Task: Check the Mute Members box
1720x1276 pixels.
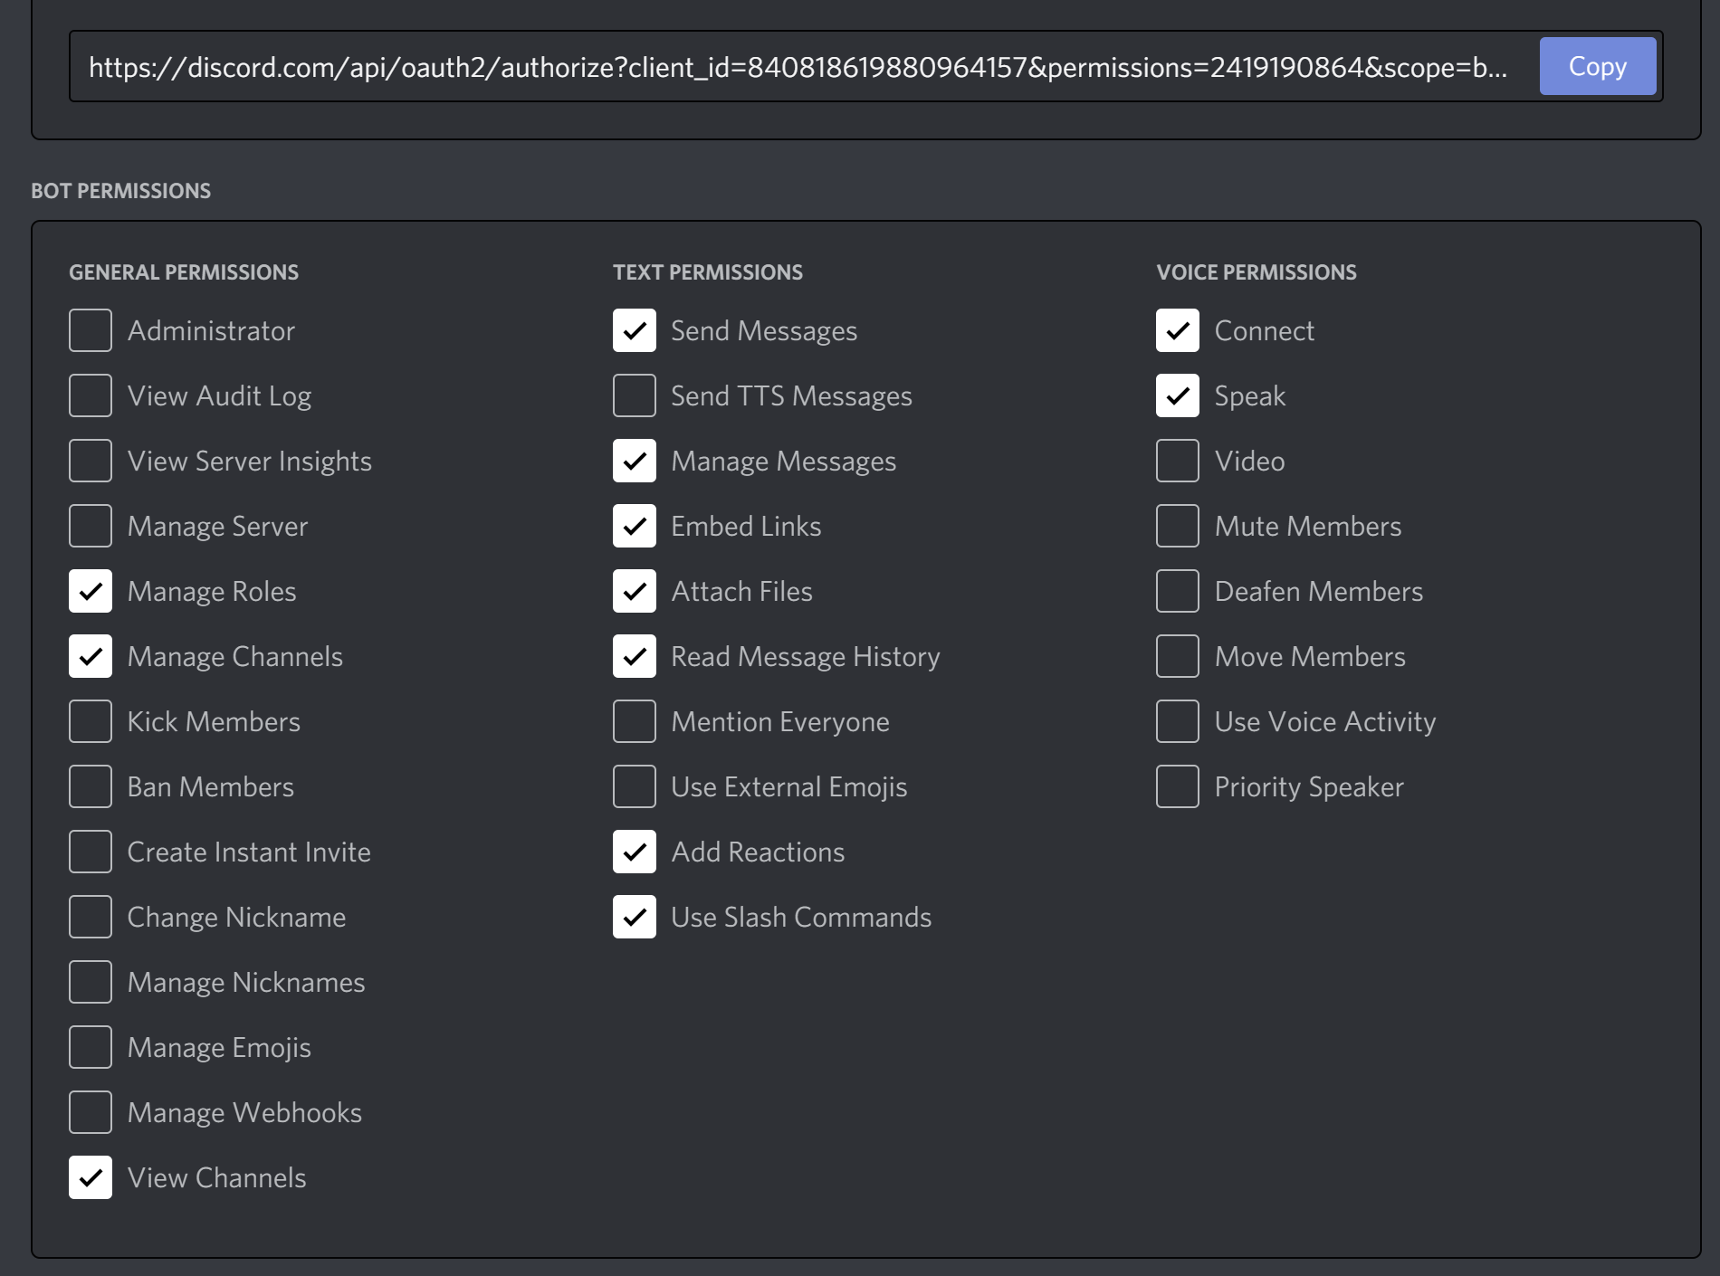Action: pyautogui.click(x=1177, y=526)
